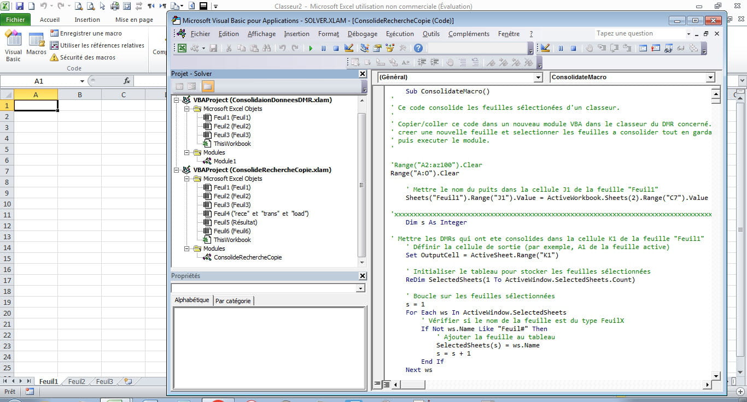747x402 pixels.
Task: Click the blue Help question mark icon
Action: (418, 48)
